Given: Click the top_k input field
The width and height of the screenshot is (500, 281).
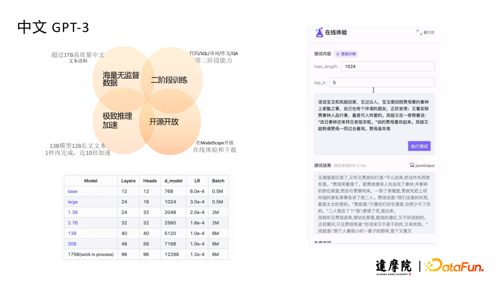Looking at the screenshot, I should 381,82.
